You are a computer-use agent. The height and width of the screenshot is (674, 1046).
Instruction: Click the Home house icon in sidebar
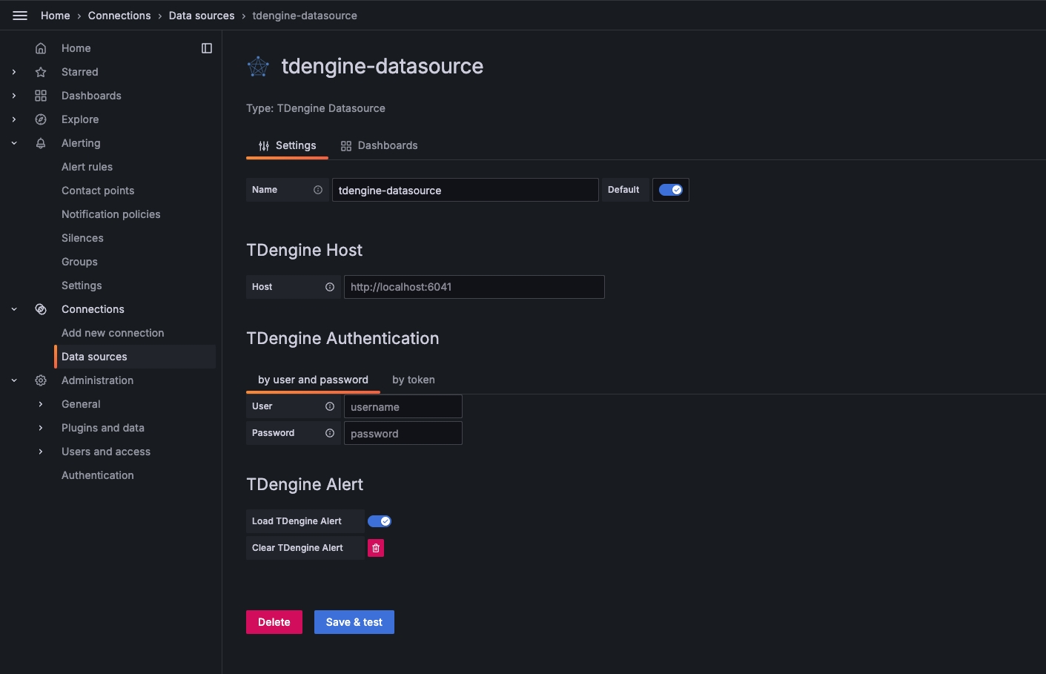coord(41,48)
